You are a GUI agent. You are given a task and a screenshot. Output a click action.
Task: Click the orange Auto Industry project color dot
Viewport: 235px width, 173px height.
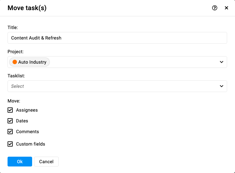(15, 62)
